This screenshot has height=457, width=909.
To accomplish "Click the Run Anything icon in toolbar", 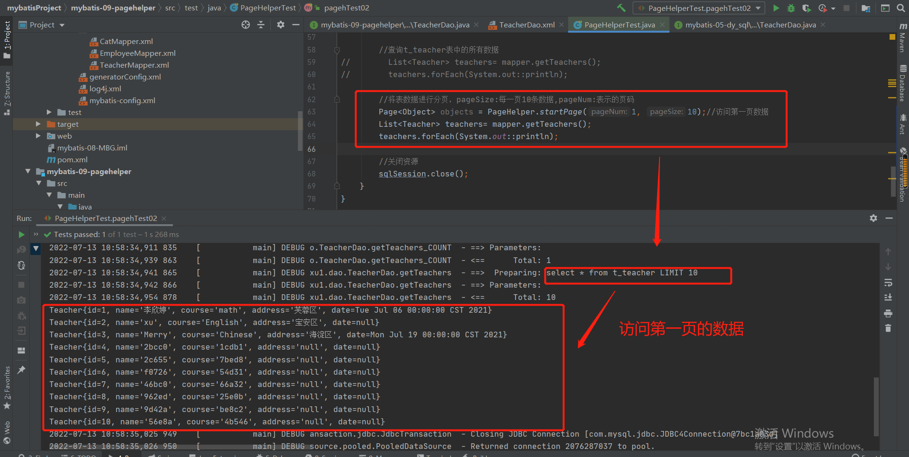I will [885, 8].
